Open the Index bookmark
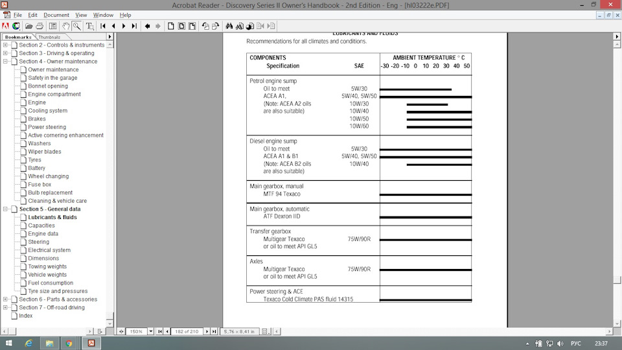 coord(26,316)
